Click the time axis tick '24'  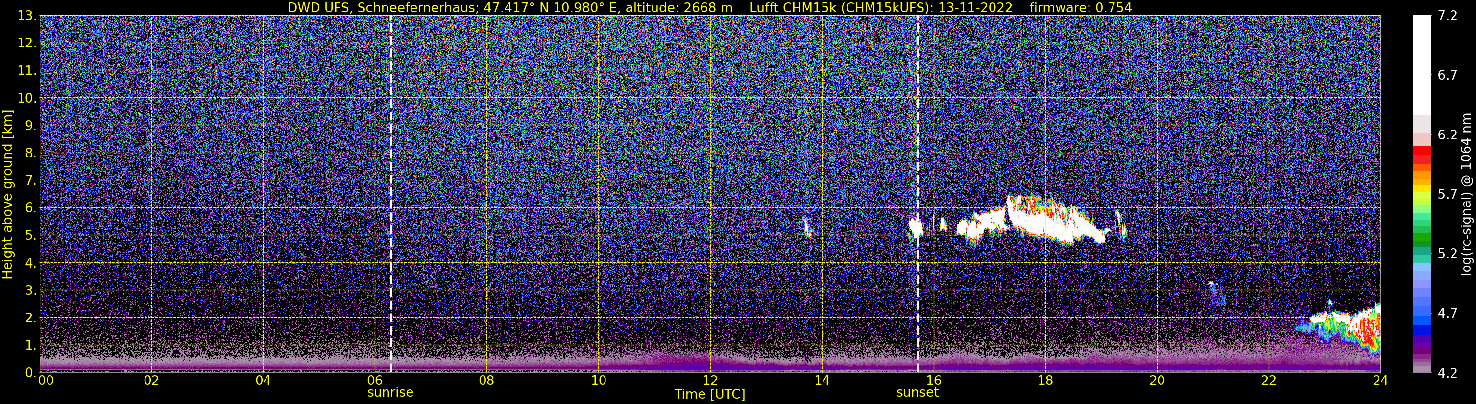pos(1380,381)
